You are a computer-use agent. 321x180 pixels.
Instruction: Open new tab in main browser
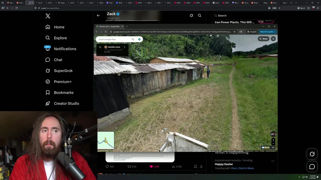tap(291, 3)
